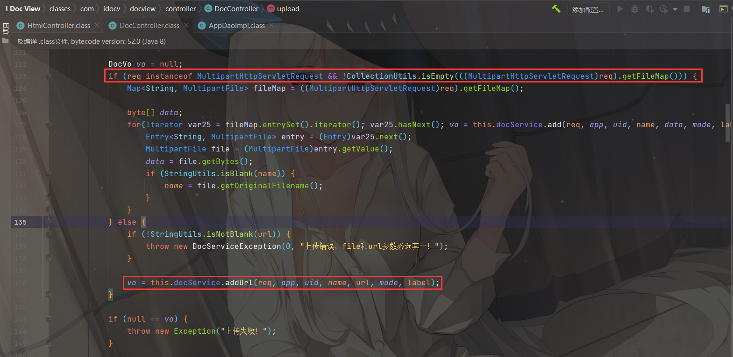733x357 pixels.
Task: Open the run options dropdown arrow
Action: [675, 9]
